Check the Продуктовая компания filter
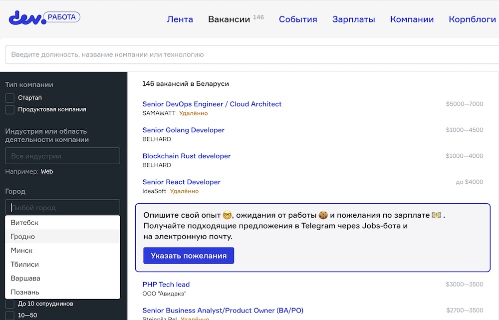 click(8, 109)
